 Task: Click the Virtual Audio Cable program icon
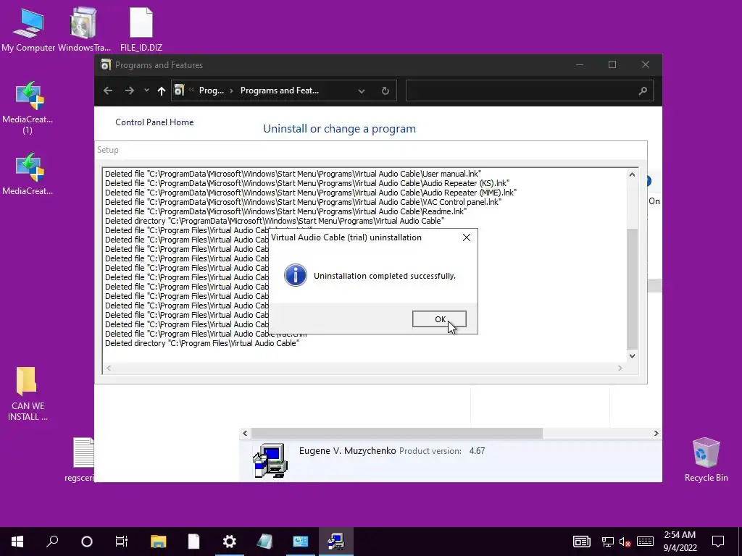coord(270,460)
